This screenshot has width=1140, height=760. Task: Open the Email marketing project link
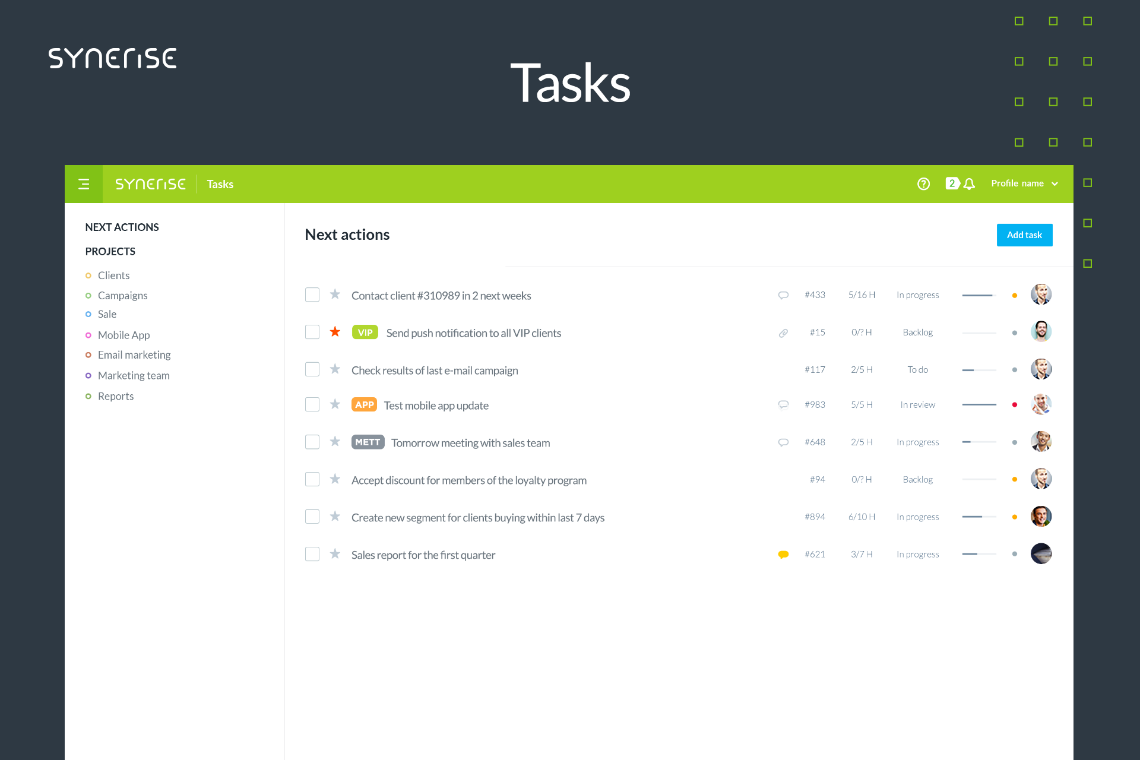point(134,355)
